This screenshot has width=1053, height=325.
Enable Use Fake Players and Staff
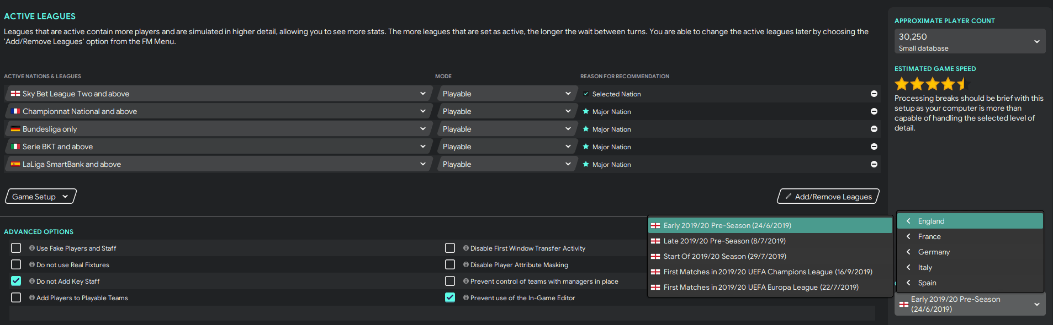click(x=16, y=248)
